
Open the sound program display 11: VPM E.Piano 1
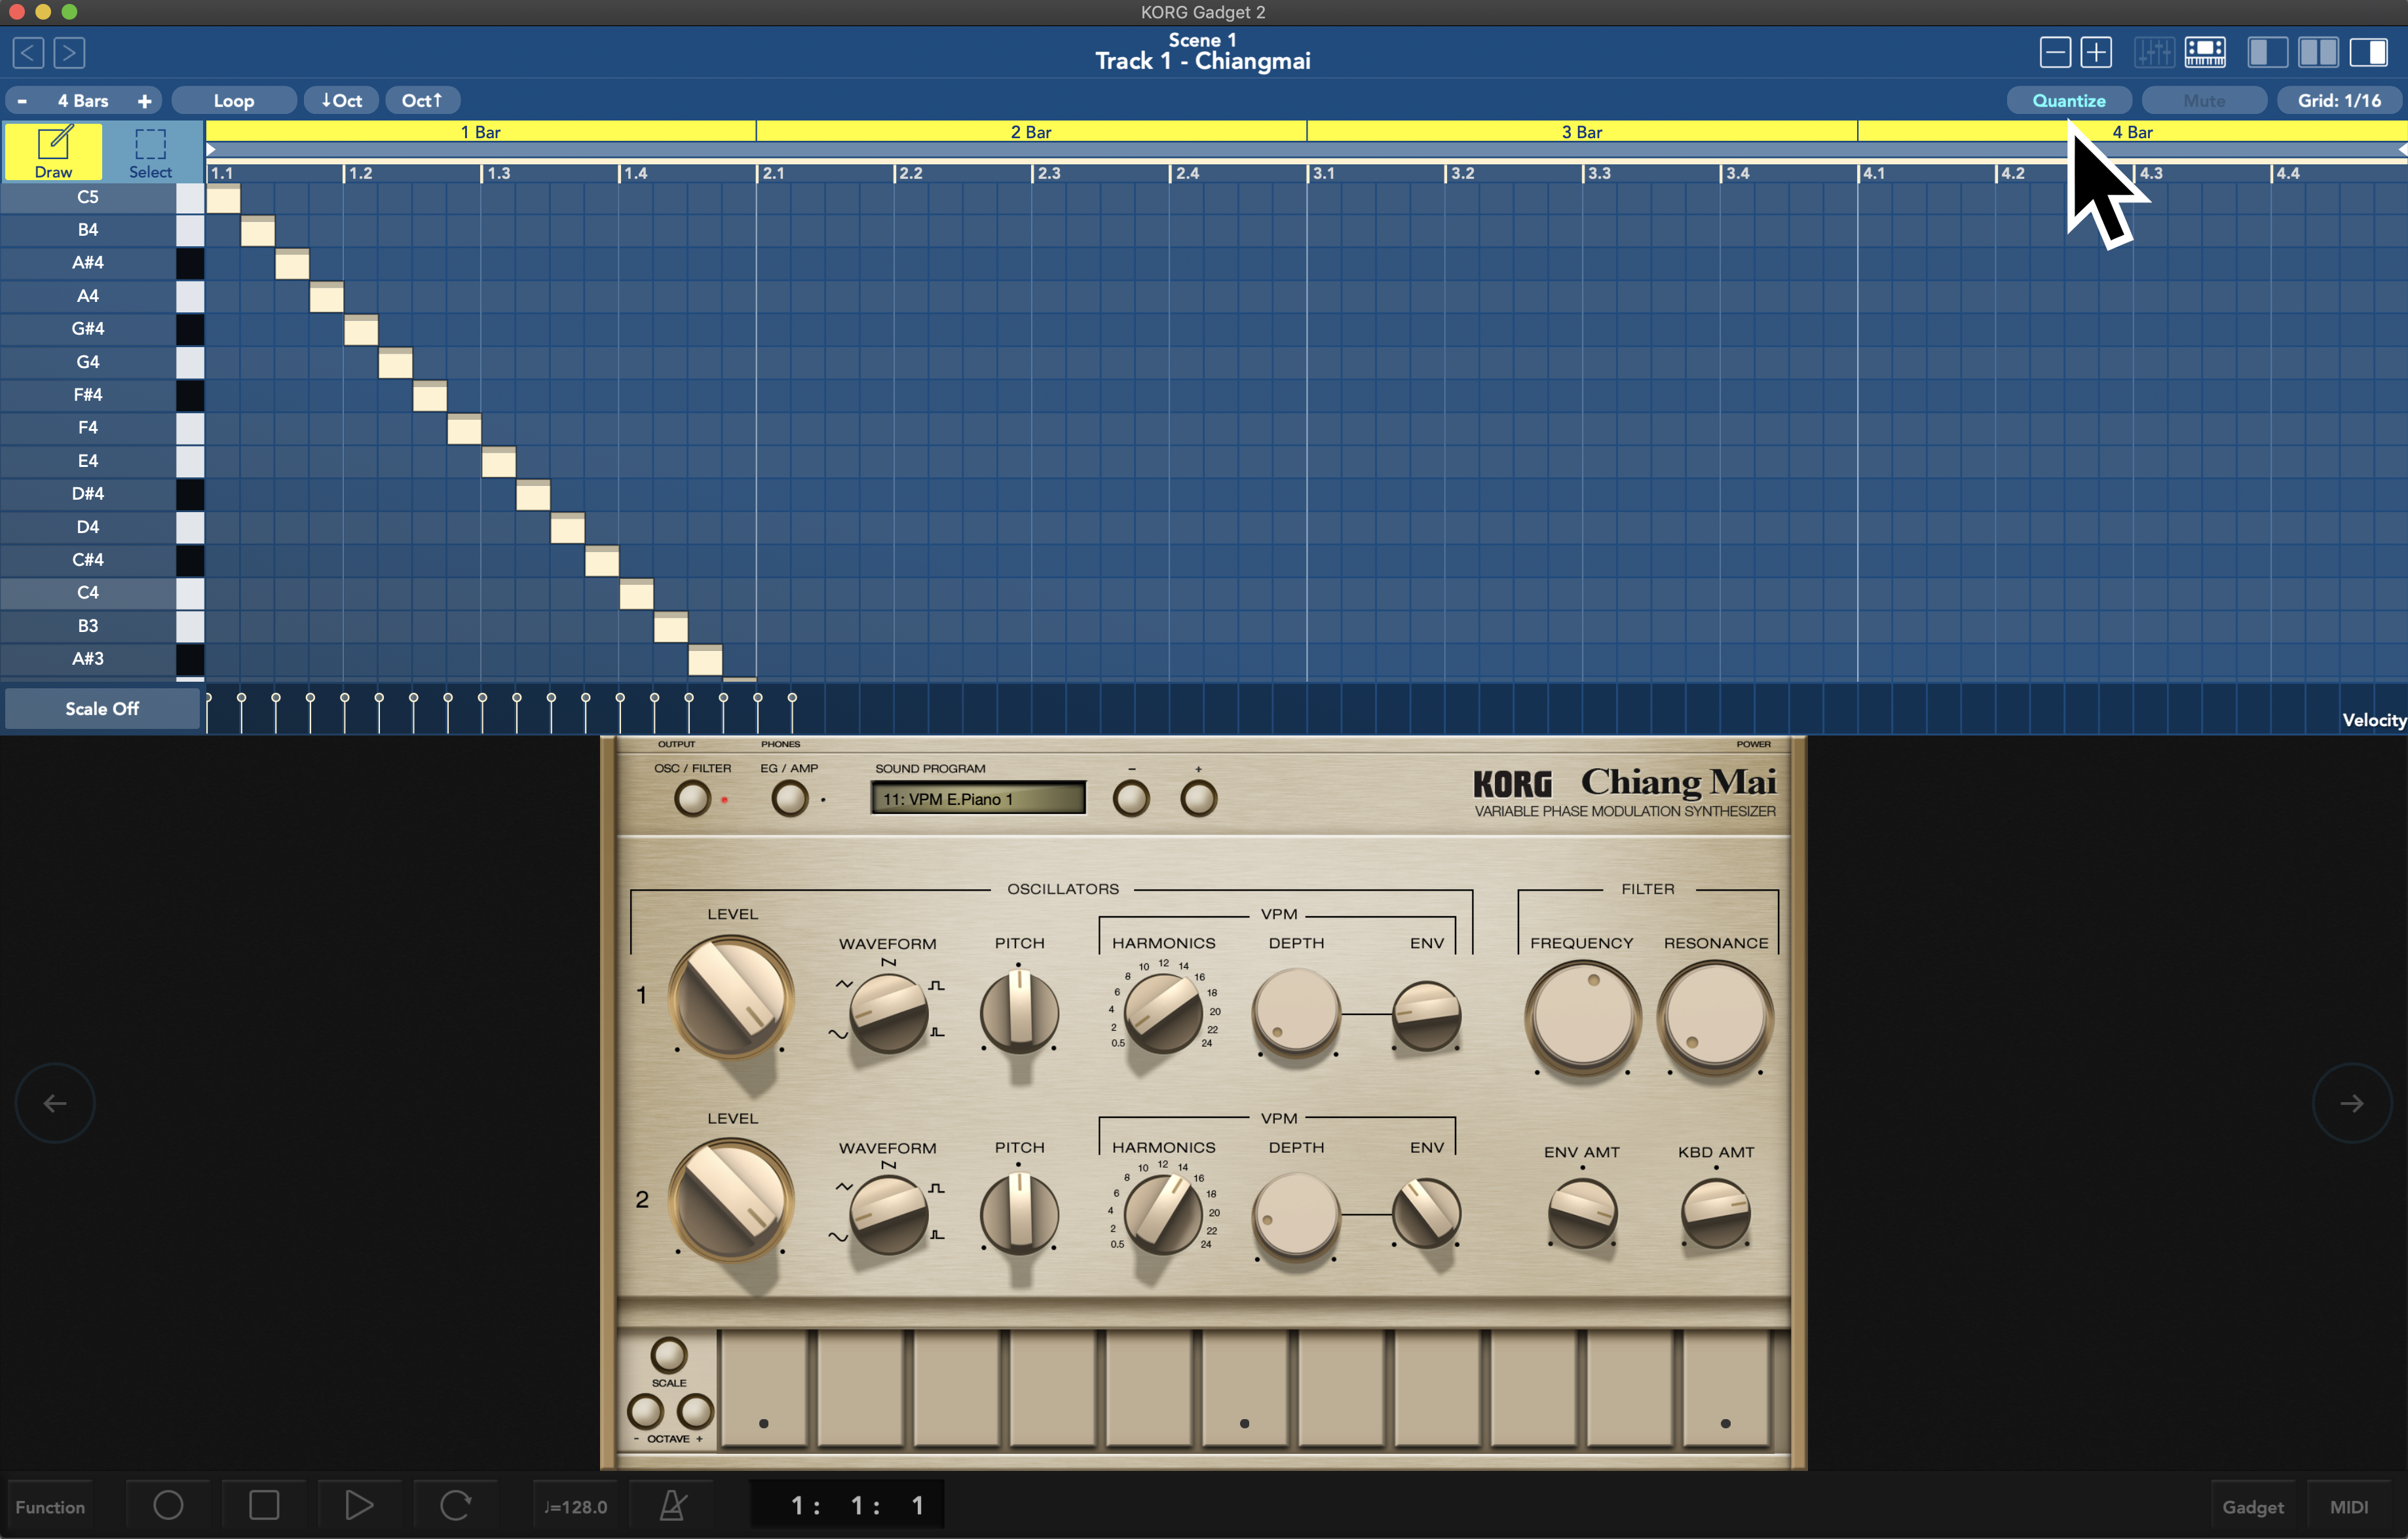pyautogui.click(x=978, y=798)
